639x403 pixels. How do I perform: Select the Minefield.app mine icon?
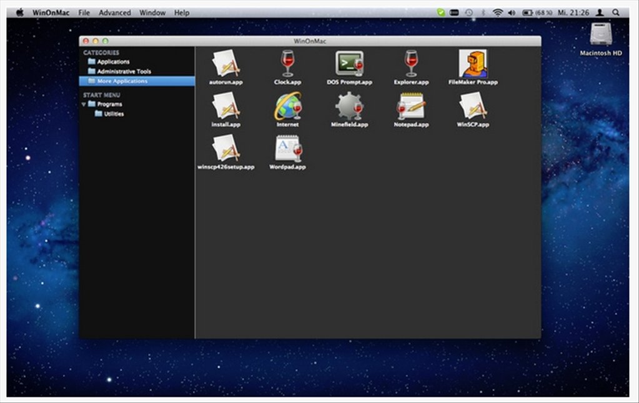tap(349, 106)
